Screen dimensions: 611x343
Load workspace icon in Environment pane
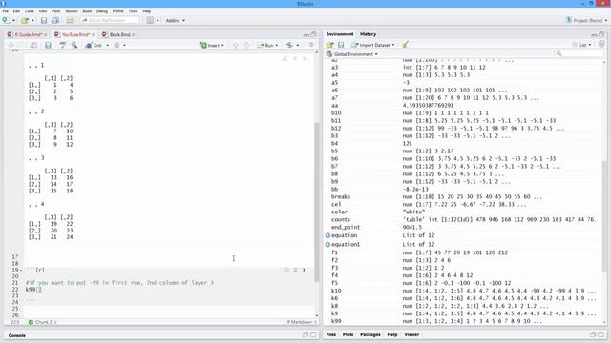tap(329, 45)
